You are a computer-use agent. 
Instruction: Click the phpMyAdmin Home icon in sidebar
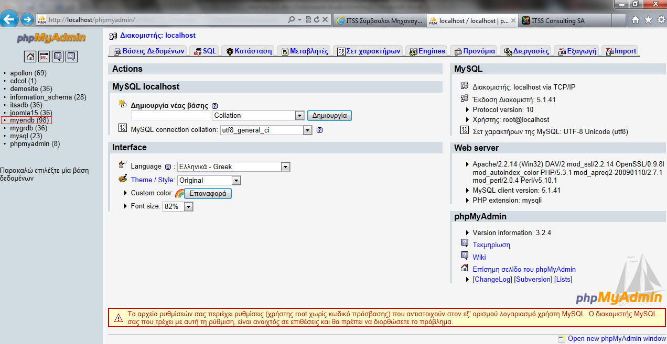[x=30, y=57]
